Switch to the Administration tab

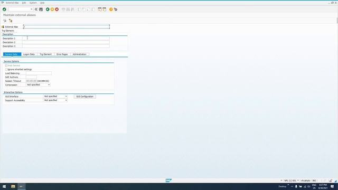(80, 54)
